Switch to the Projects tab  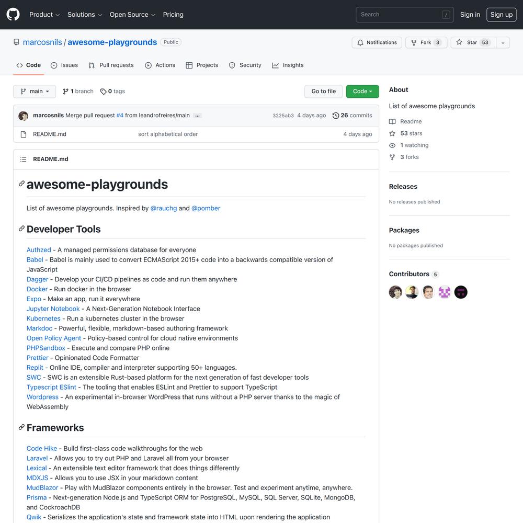202,65
